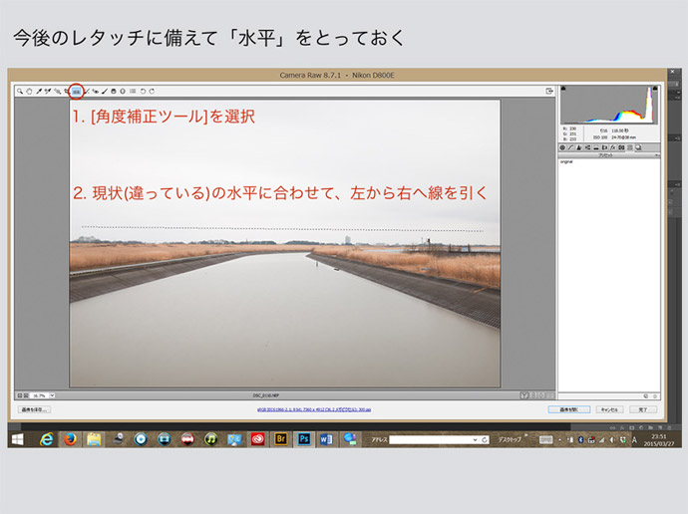Image resolution: width=688 pixels, height=514 pixels.
Task: Select the Red Eye Removal tool
Action: (96, 91)
